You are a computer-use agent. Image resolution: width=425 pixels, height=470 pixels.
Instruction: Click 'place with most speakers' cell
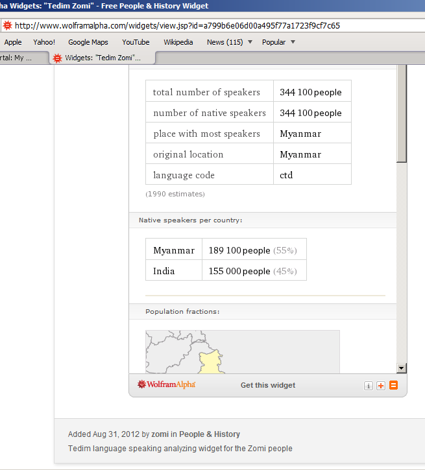tap(210, 134)
